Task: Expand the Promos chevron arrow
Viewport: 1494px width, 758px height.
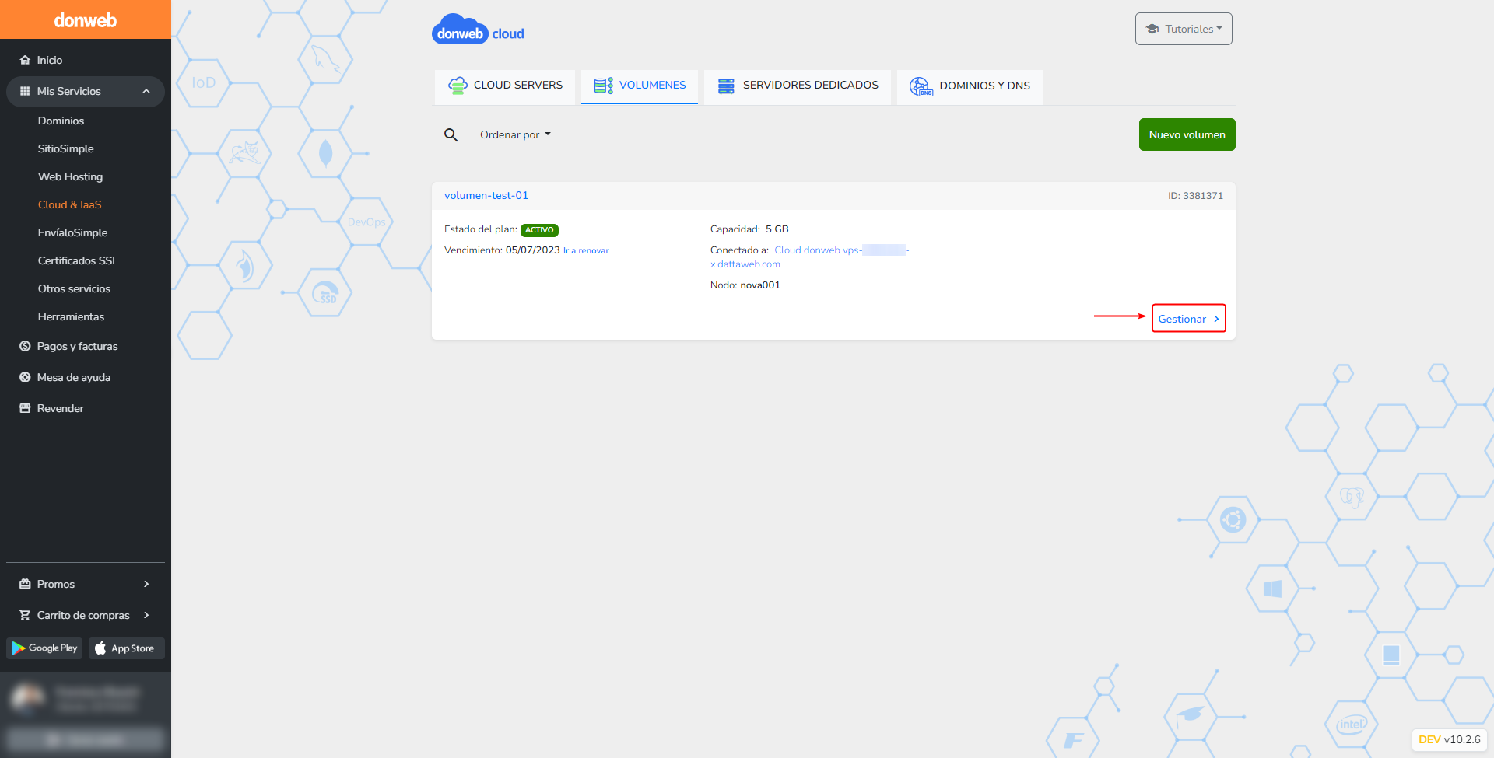Action: pos(146,584)
